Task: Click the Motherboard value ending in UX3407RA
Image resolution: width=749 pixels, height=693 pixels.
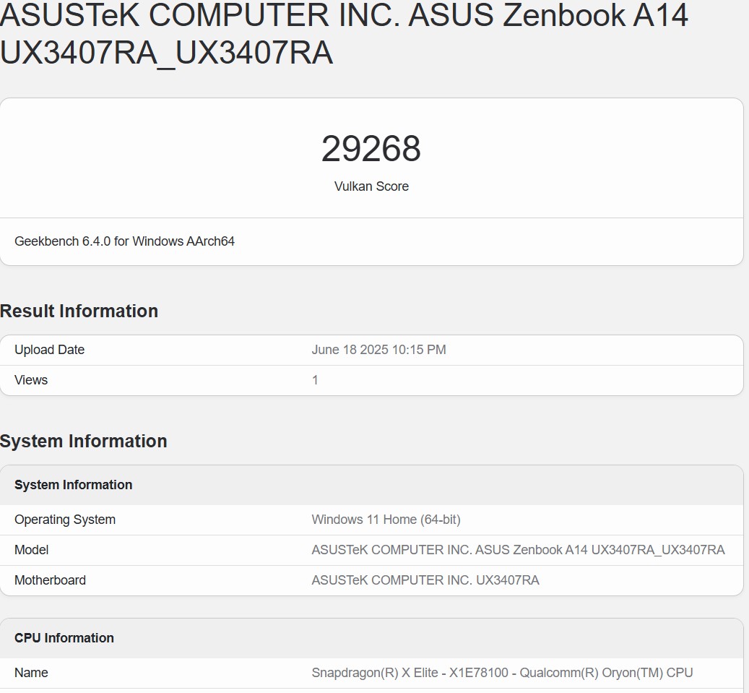Action: pyautogui.click(x=425, y=580)
